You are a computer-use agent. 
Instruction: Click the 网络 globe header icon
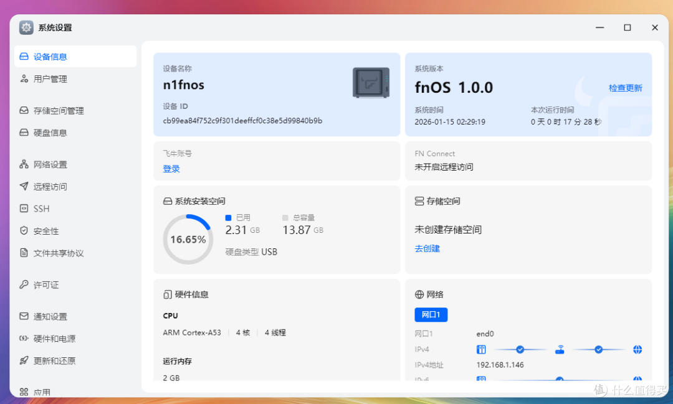[x=419, y=294]
